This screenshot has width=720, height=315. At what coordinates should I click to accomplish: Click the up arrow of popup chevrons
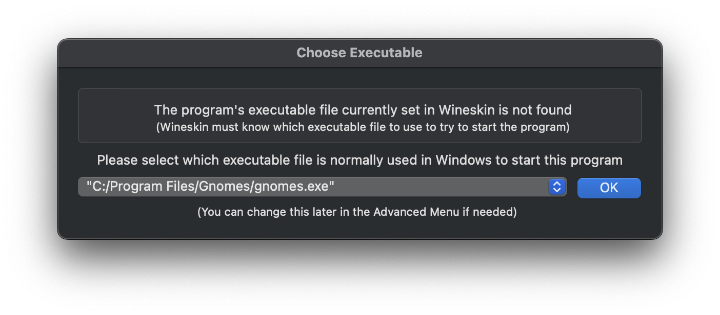556,184
